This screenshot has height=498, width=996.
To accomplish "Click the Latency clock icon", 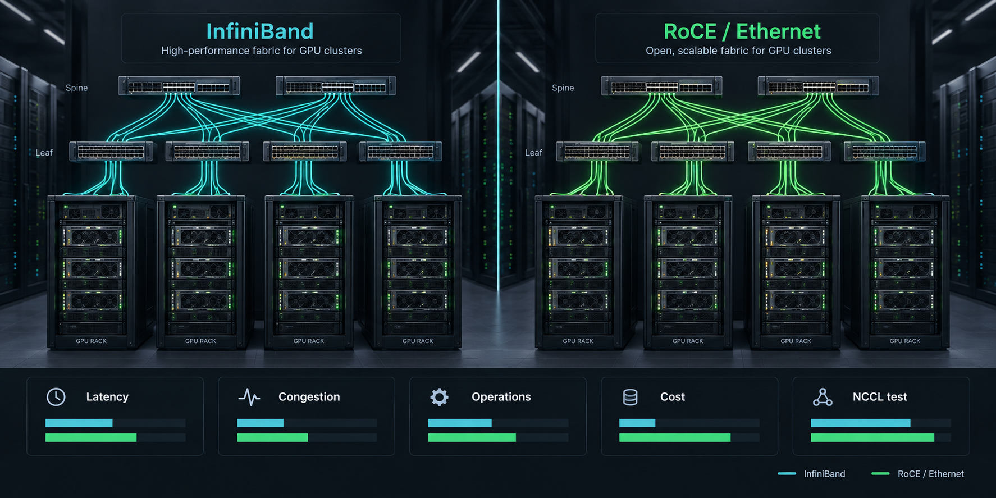I will pyautogui.click(x=56, y=397).
